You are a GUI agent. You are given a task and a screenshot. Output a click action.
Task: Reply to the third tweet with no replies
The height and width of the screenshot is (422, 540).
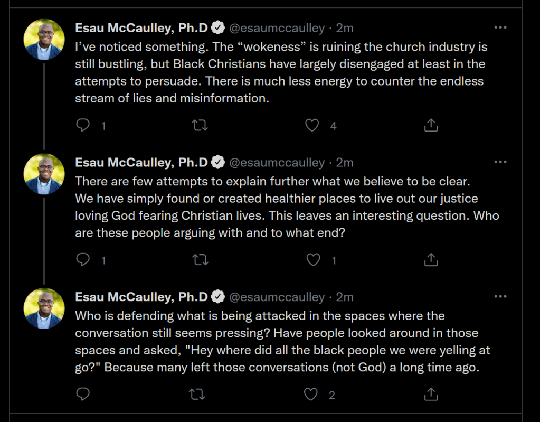point(83,394)
